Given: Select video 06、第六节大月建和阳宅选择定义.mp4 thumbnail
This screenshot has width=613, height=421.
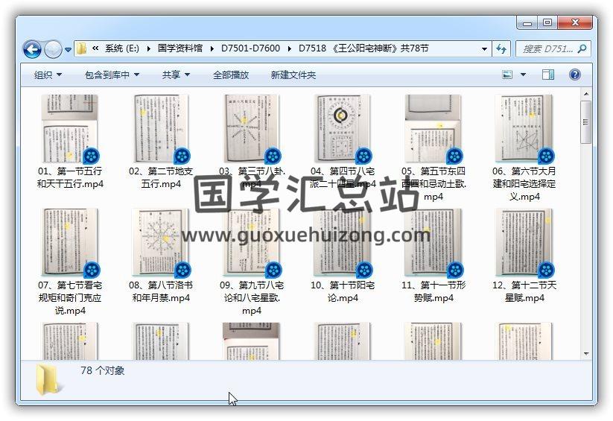Looking at the screenshot, I should pos(524,128).
